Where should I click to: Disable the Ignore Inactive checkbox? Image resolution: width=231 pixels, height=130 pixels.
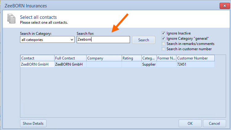(163, 33)
